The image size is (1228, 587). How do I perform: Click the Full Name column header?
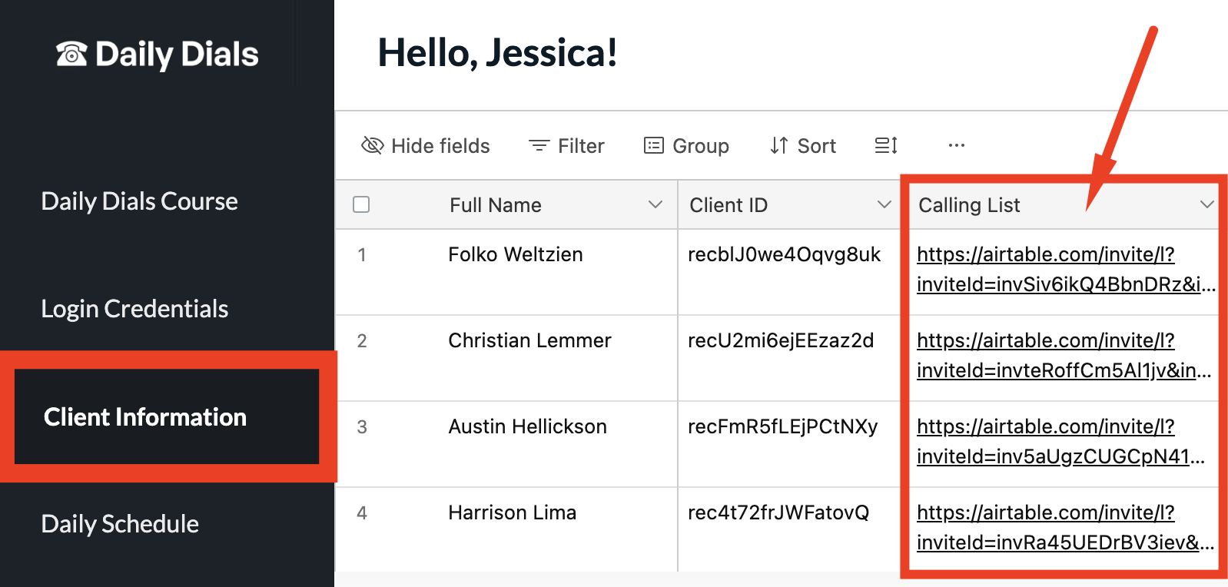coord(495,205)
